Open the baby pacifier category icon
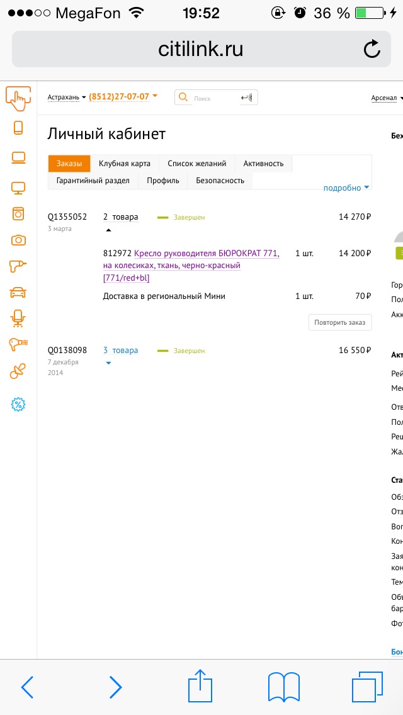Screen dimensions: 403x715 tap(18, 371)
